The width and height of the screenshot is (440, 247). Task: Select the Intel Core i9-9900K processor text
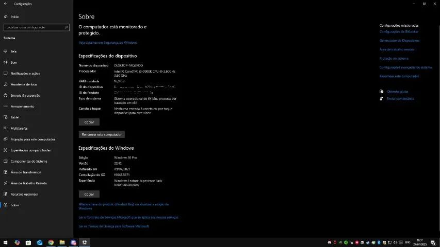[145, 74]
